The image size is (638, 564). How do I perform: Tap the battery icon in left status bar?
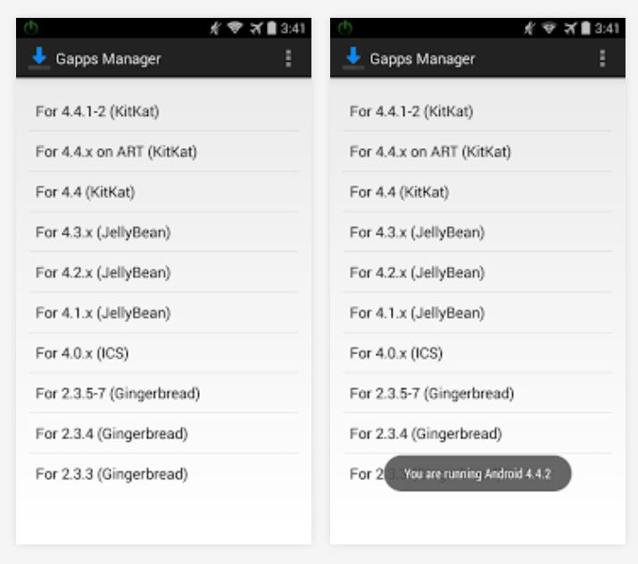point(271,28)
